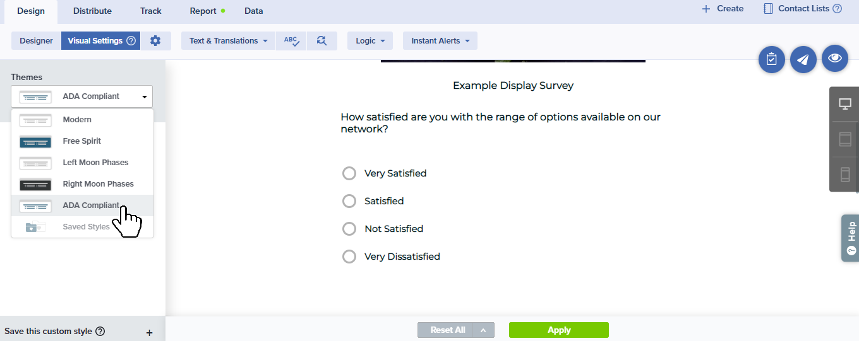Click the eye preview icon
The image size is (859, 341).
point(835,59)
